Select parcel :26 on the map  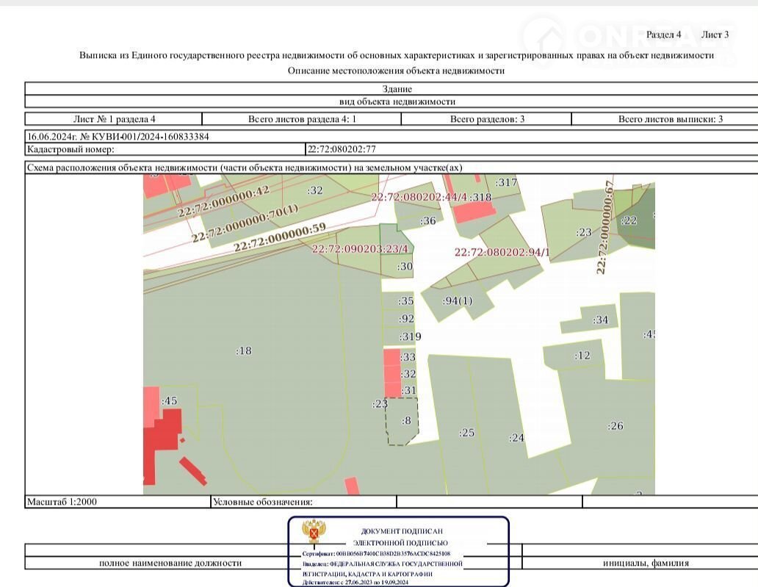coord(615,426)
